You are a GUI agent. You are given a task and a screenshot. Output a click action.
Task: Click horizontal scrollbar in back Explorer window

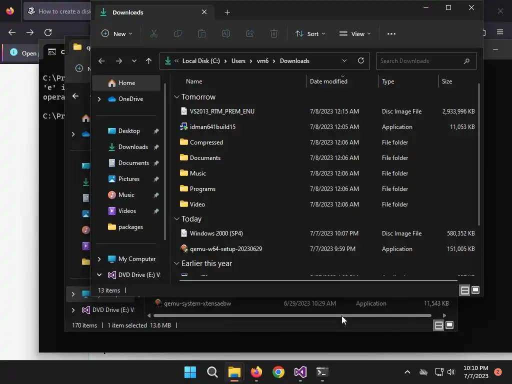[292, 315]
